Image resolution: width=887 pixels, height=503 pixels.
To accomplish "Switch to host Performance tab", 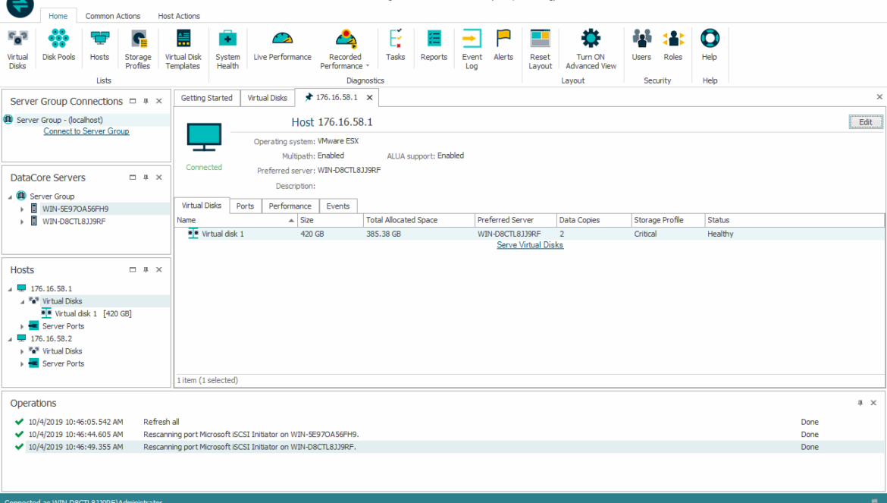I will click(x=290, y=206).
